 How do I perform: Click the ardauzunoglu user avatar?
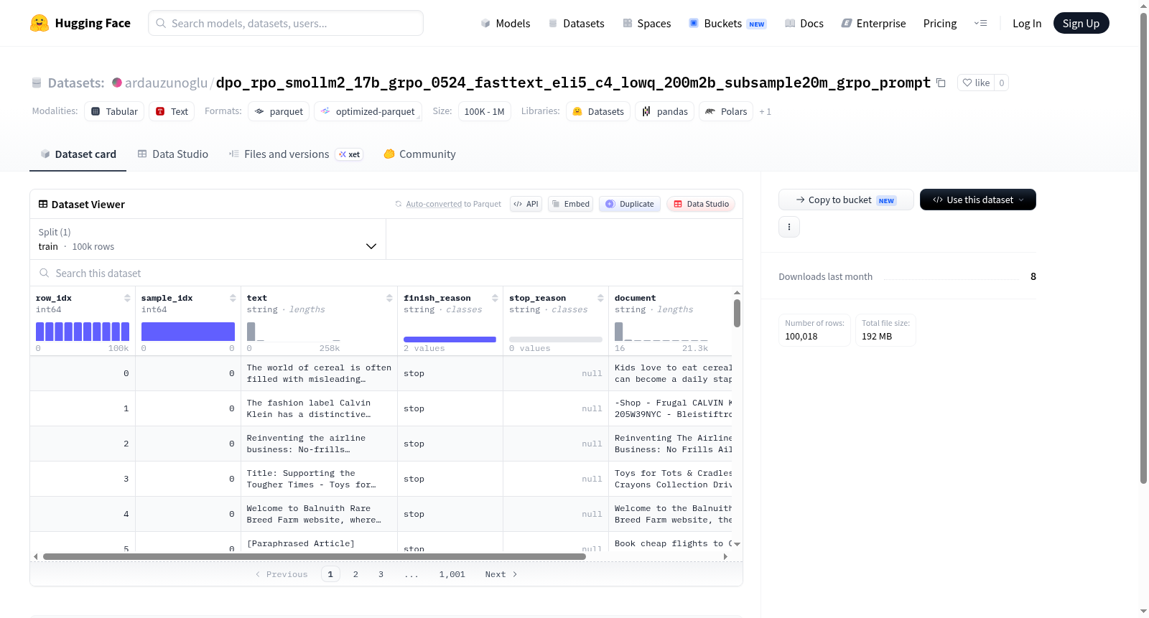[117, 83]
